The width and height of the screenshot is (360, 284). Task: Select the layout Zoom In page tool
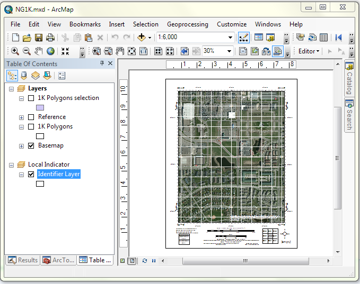coord(96,51)
